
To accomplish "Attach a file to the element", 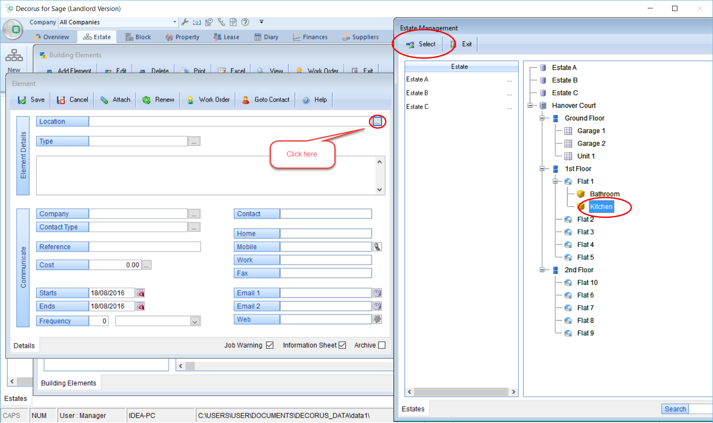I will click(115, 100).
